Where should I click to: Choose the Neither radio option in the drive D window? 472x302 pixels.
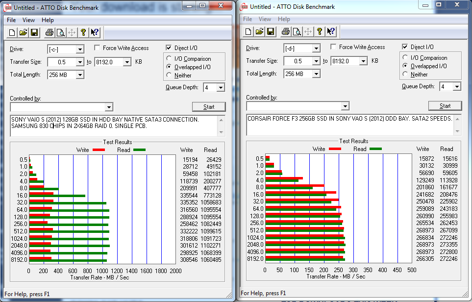[x=405, y=75]
